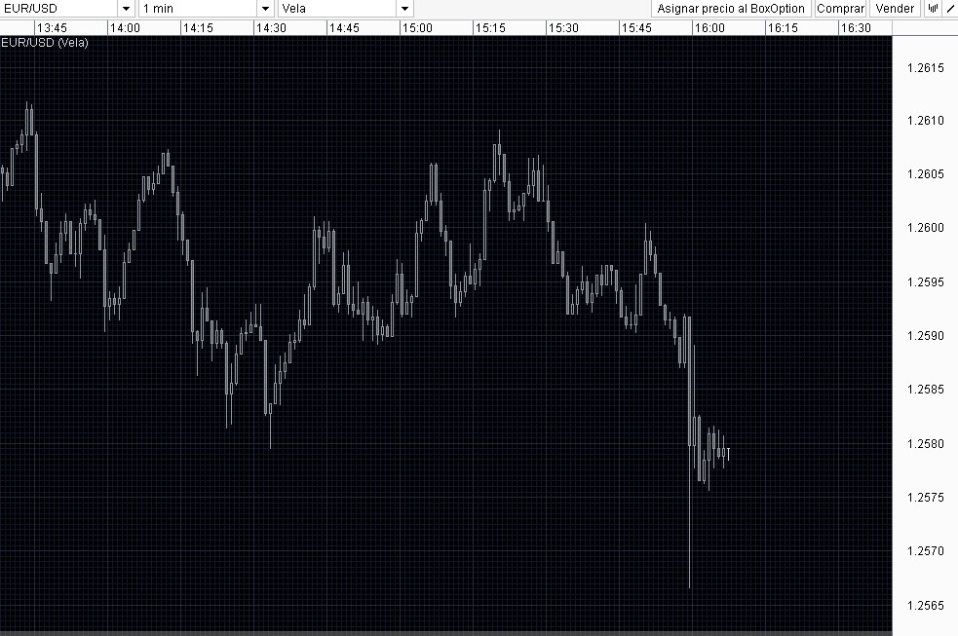
Task: Click the 1.2570 price level label
Action: [926, 551]
